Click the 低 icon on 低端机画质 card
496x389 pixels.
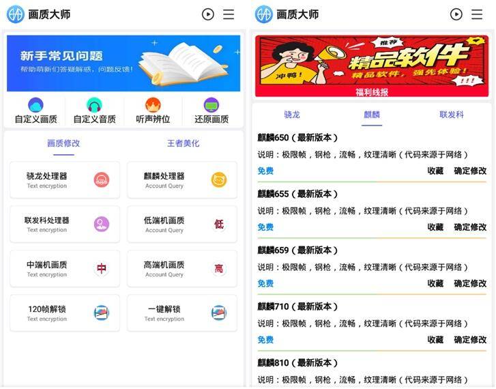218,224
